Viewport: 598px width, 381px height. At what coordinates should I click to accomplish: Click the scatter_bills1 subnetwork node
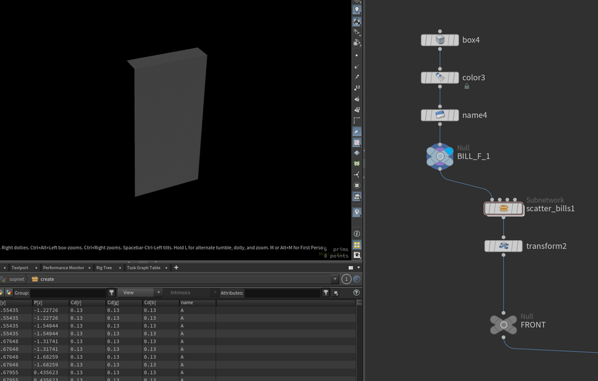click(x=504, y=209)
